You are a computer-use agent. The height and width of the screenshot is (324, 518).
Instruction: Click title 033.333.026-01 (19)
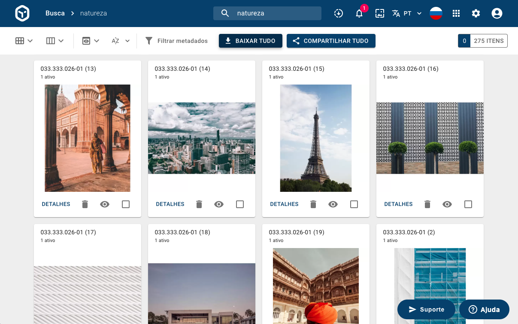click(297, 232)
